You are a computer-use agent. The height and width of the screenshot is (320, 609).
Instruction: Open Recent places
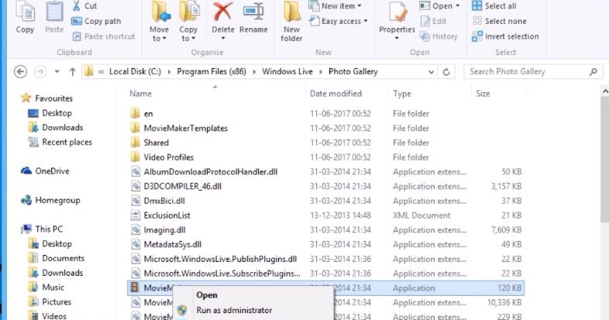pos(60,142)
